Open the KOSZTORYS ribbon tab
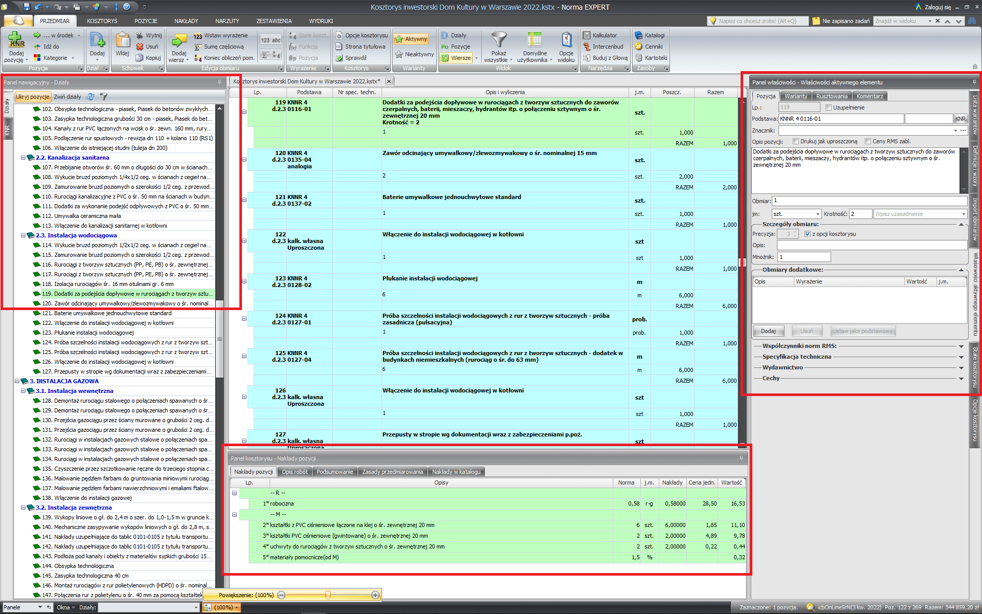Screen dimensions: 982x614 point(102,21)
